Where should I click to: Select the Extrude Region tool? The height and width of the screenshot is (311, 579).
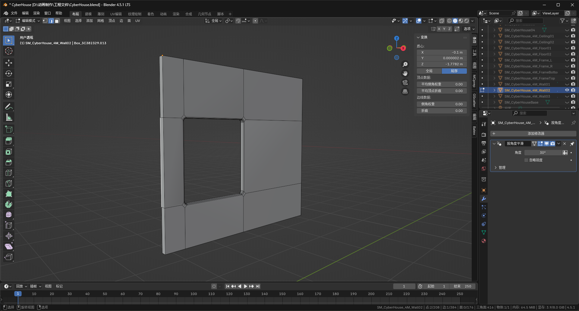pos(9,141)
